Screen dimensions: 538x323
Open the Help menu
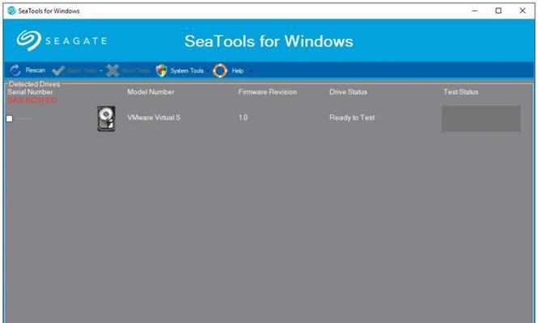[x=237, y=70]
